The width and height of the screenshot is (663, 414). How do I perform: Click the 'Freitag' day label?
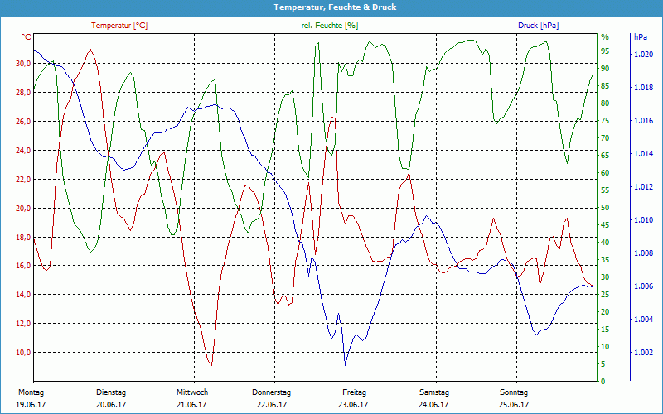[x=355, y=392]
